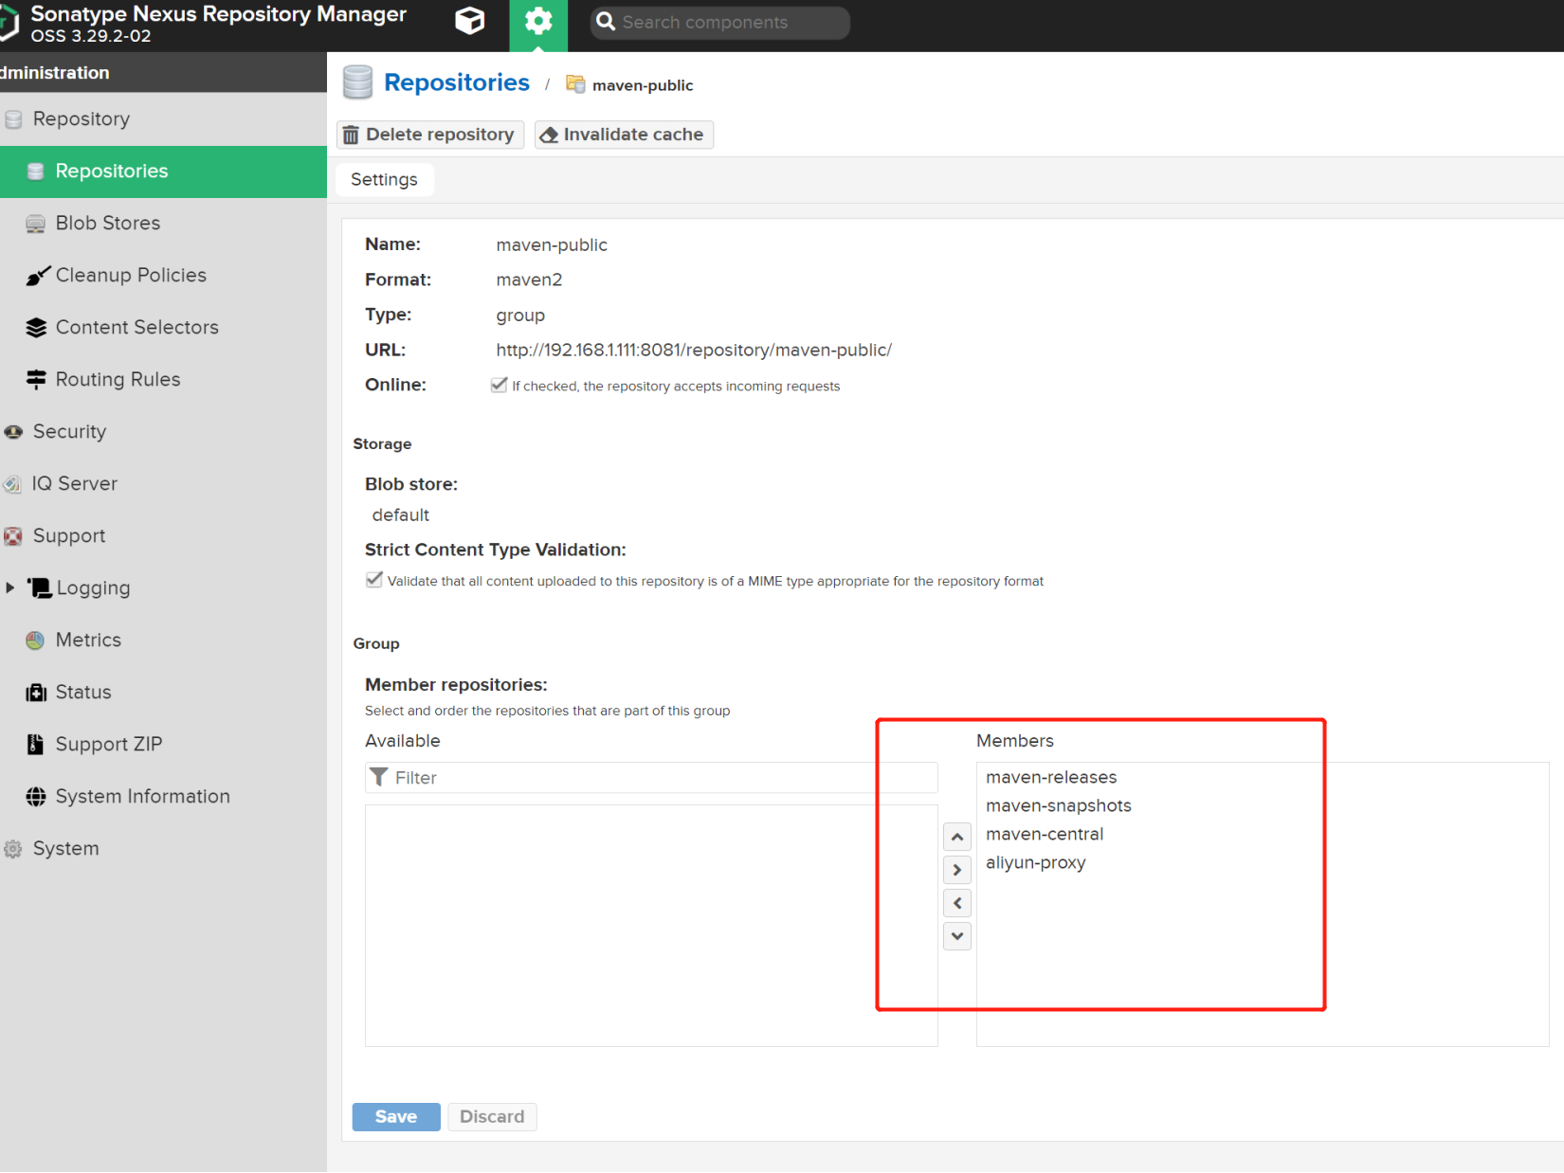Click the move up arrow button
1564x1173 pixels.
click(x=957, y=837)
